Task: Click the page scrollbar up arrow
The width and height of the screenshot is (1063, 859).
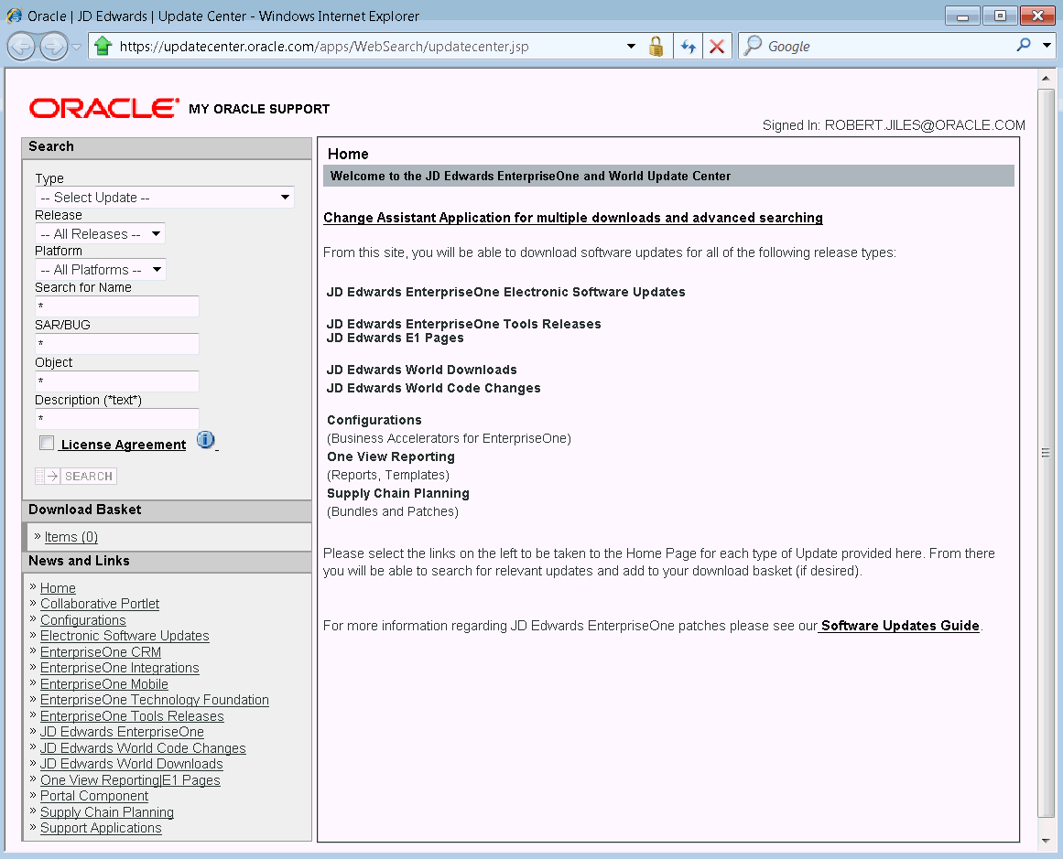Action: 1046,78
